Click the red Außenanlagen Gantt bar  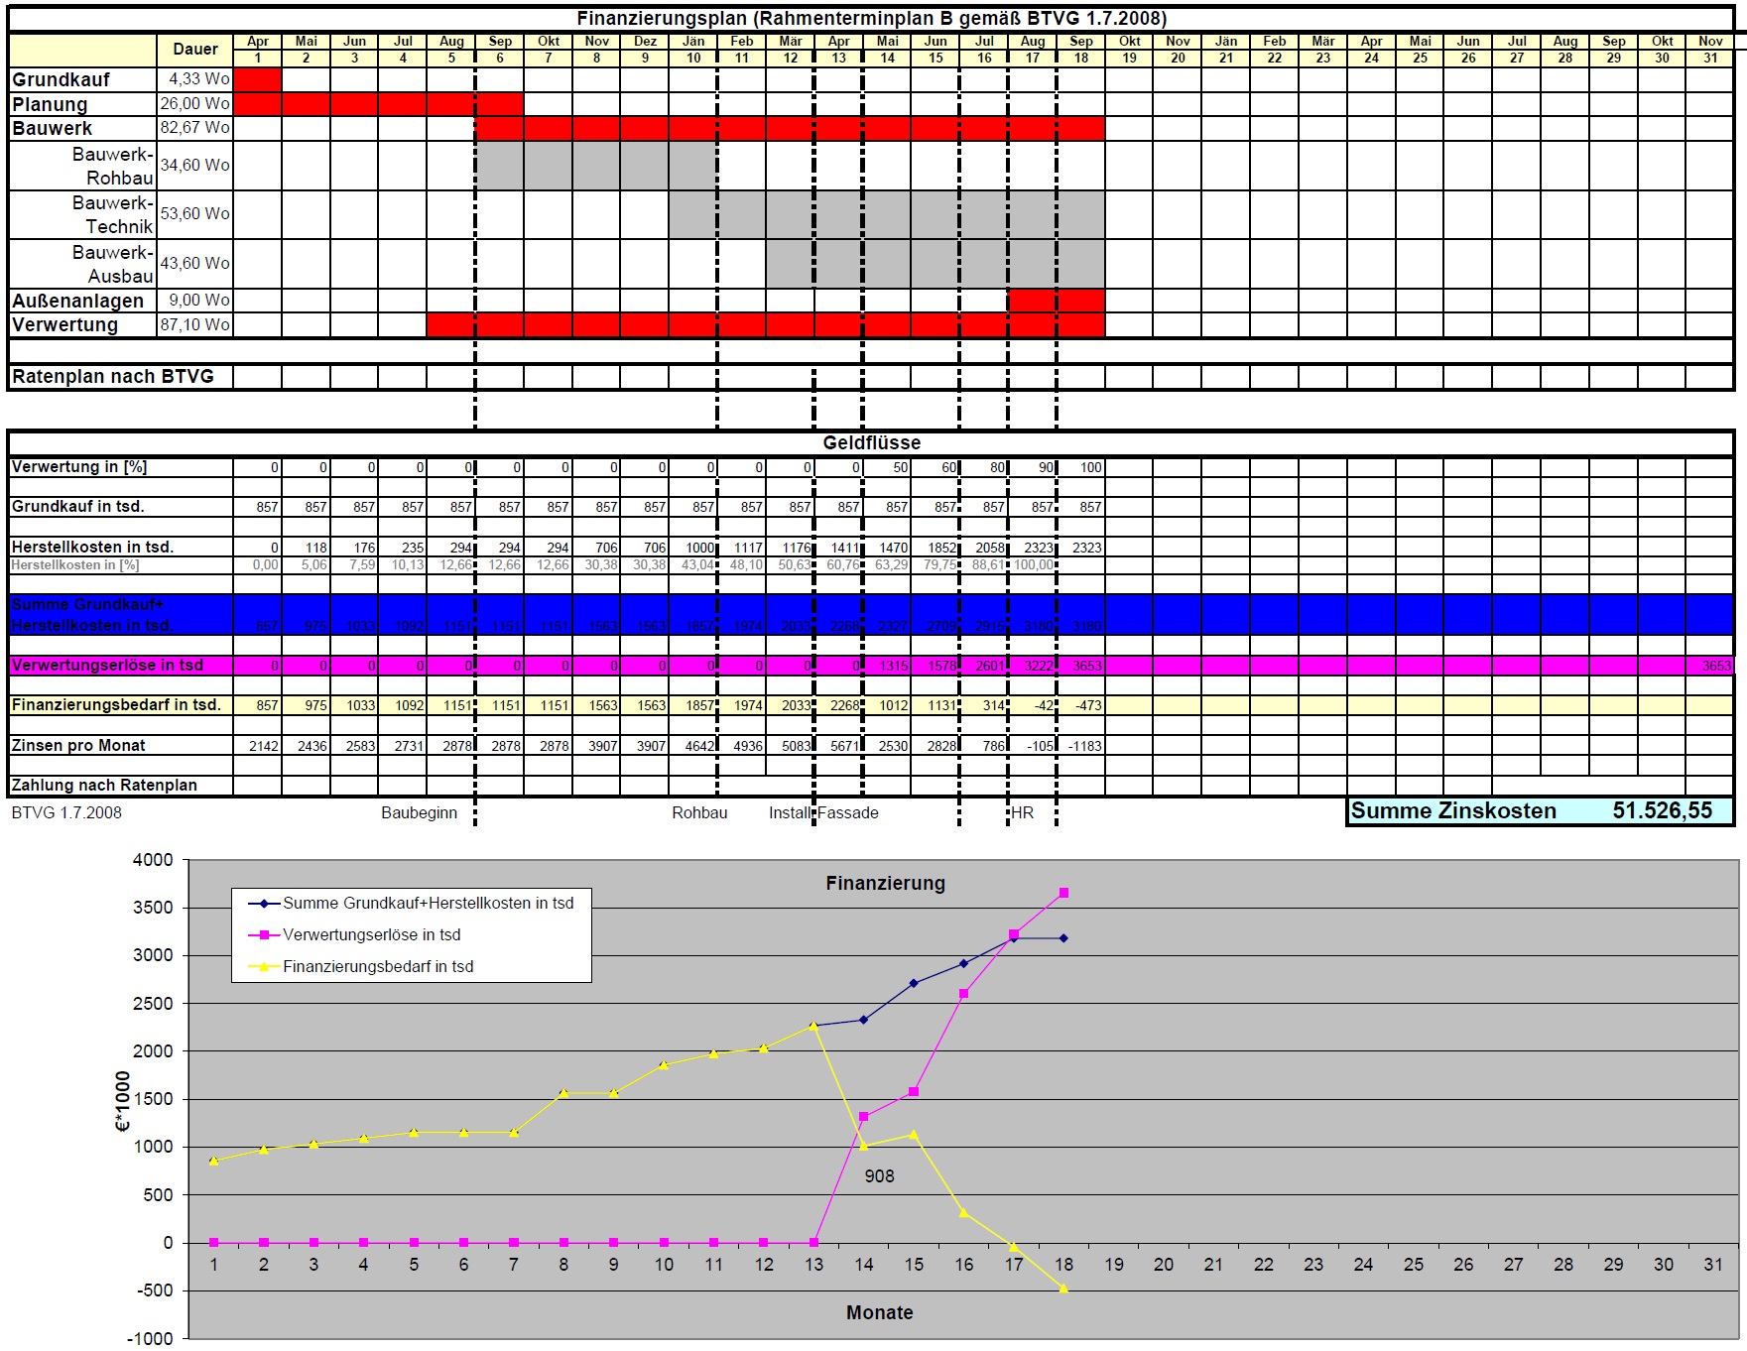click(1057, 301)
